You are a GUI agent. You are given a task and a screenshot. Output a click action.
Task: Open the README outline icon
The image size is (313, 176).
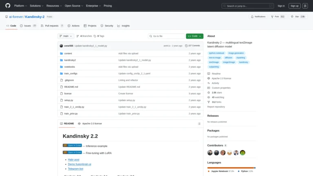(199, 123)
